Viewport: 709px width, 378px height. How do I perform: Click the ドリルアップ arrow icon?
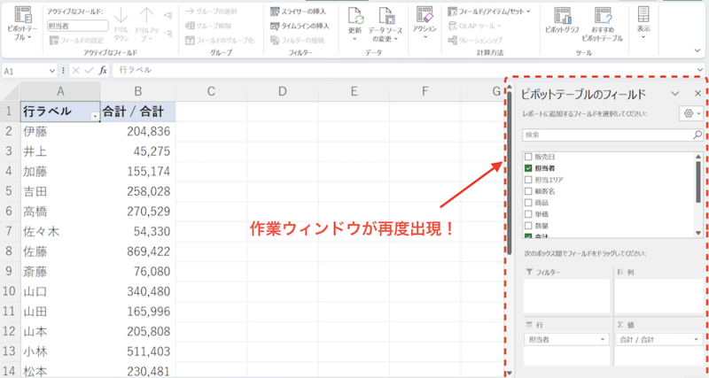146,16
